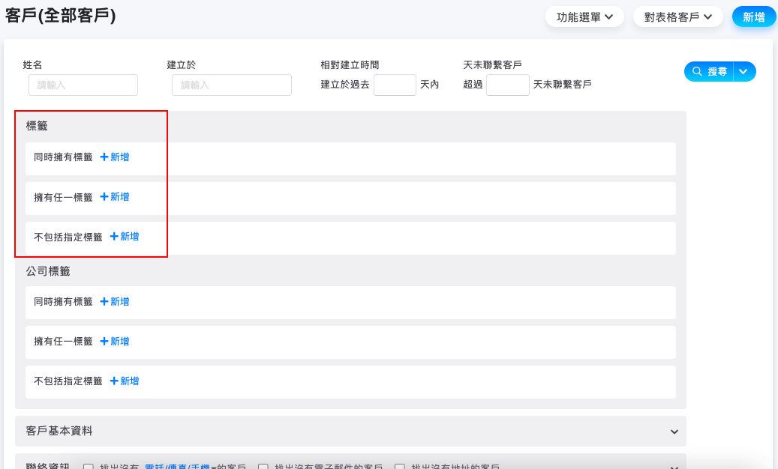Click the blue 新增 button at top right
This screenshot has width=778, height=469.
[x=754, y=17]
